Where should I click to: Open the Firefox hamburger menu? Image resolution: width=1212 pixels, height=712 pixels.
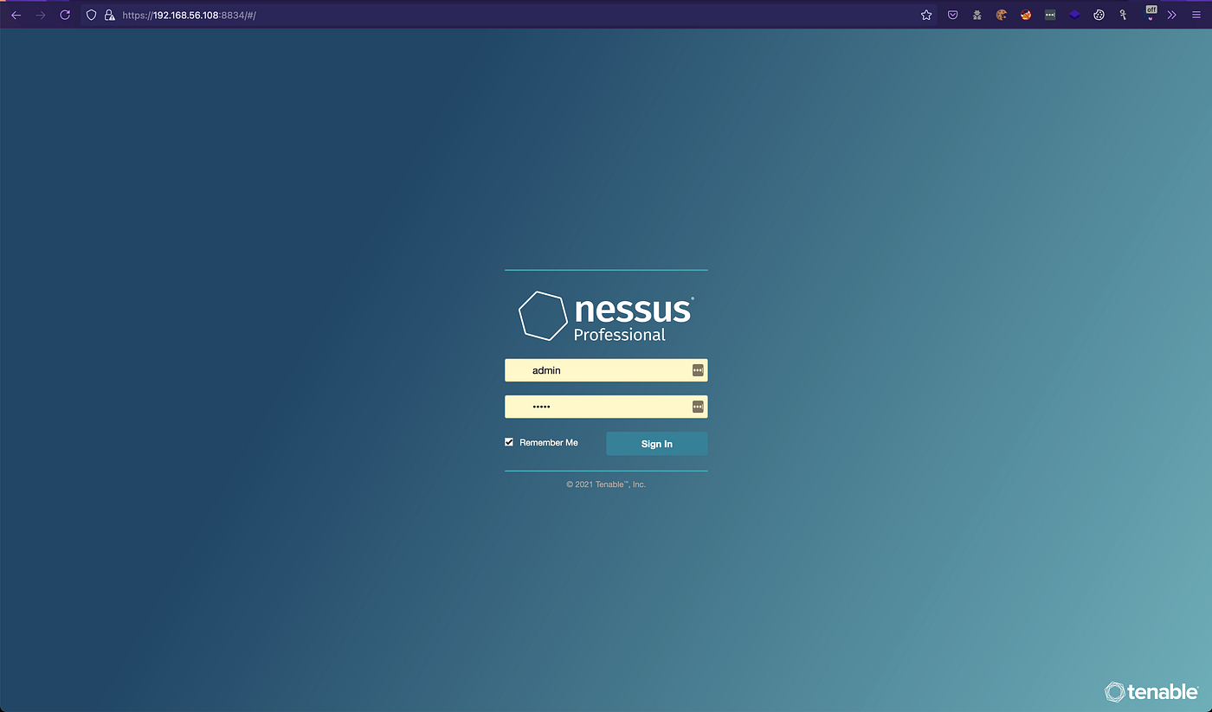point(1196,15)
